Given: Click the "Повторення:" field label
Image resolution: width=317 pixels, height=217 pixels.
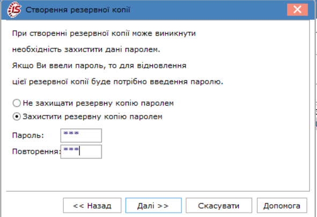Looking at the screenshot, I should (x=36, y=151).
